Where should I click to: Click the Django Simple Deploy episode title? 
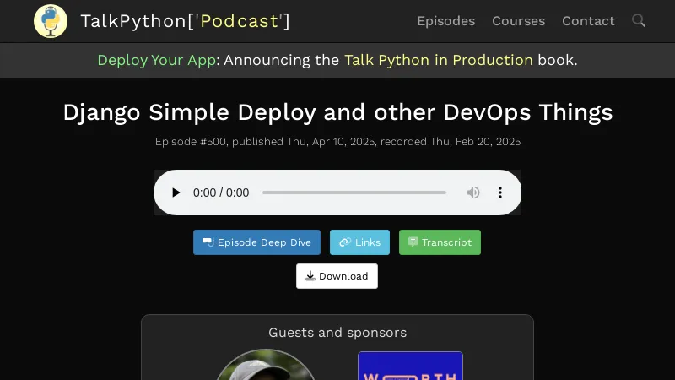click(337, 112)
